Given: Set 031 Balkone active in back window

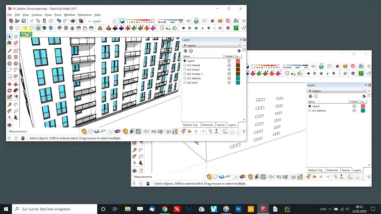Looking at the screenshot, I should 310,111.
